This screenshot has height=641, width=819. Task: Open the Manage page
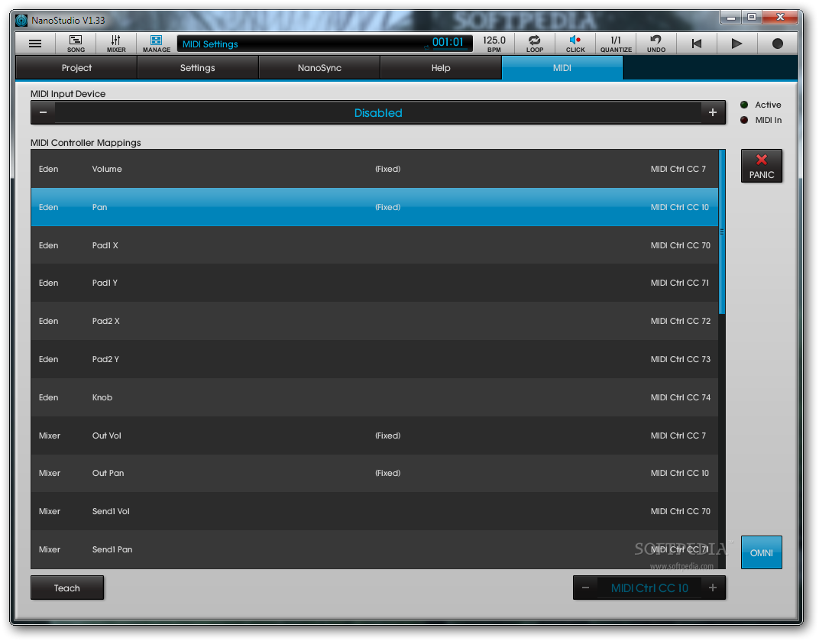[156, 44]
